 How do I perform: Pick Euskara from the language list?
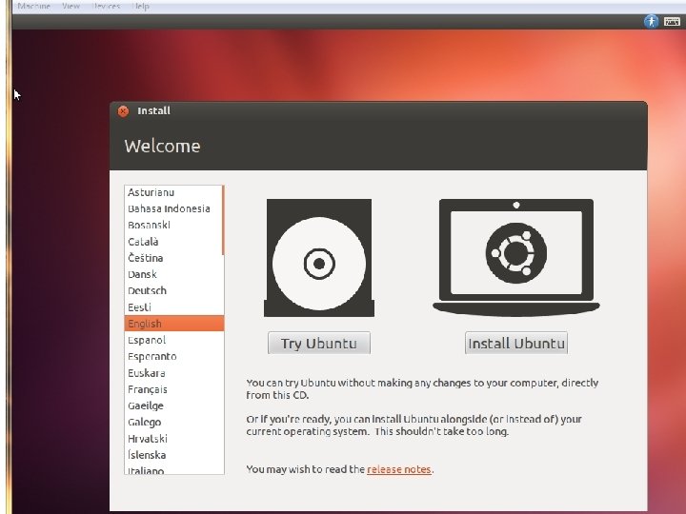pos(173,373)
